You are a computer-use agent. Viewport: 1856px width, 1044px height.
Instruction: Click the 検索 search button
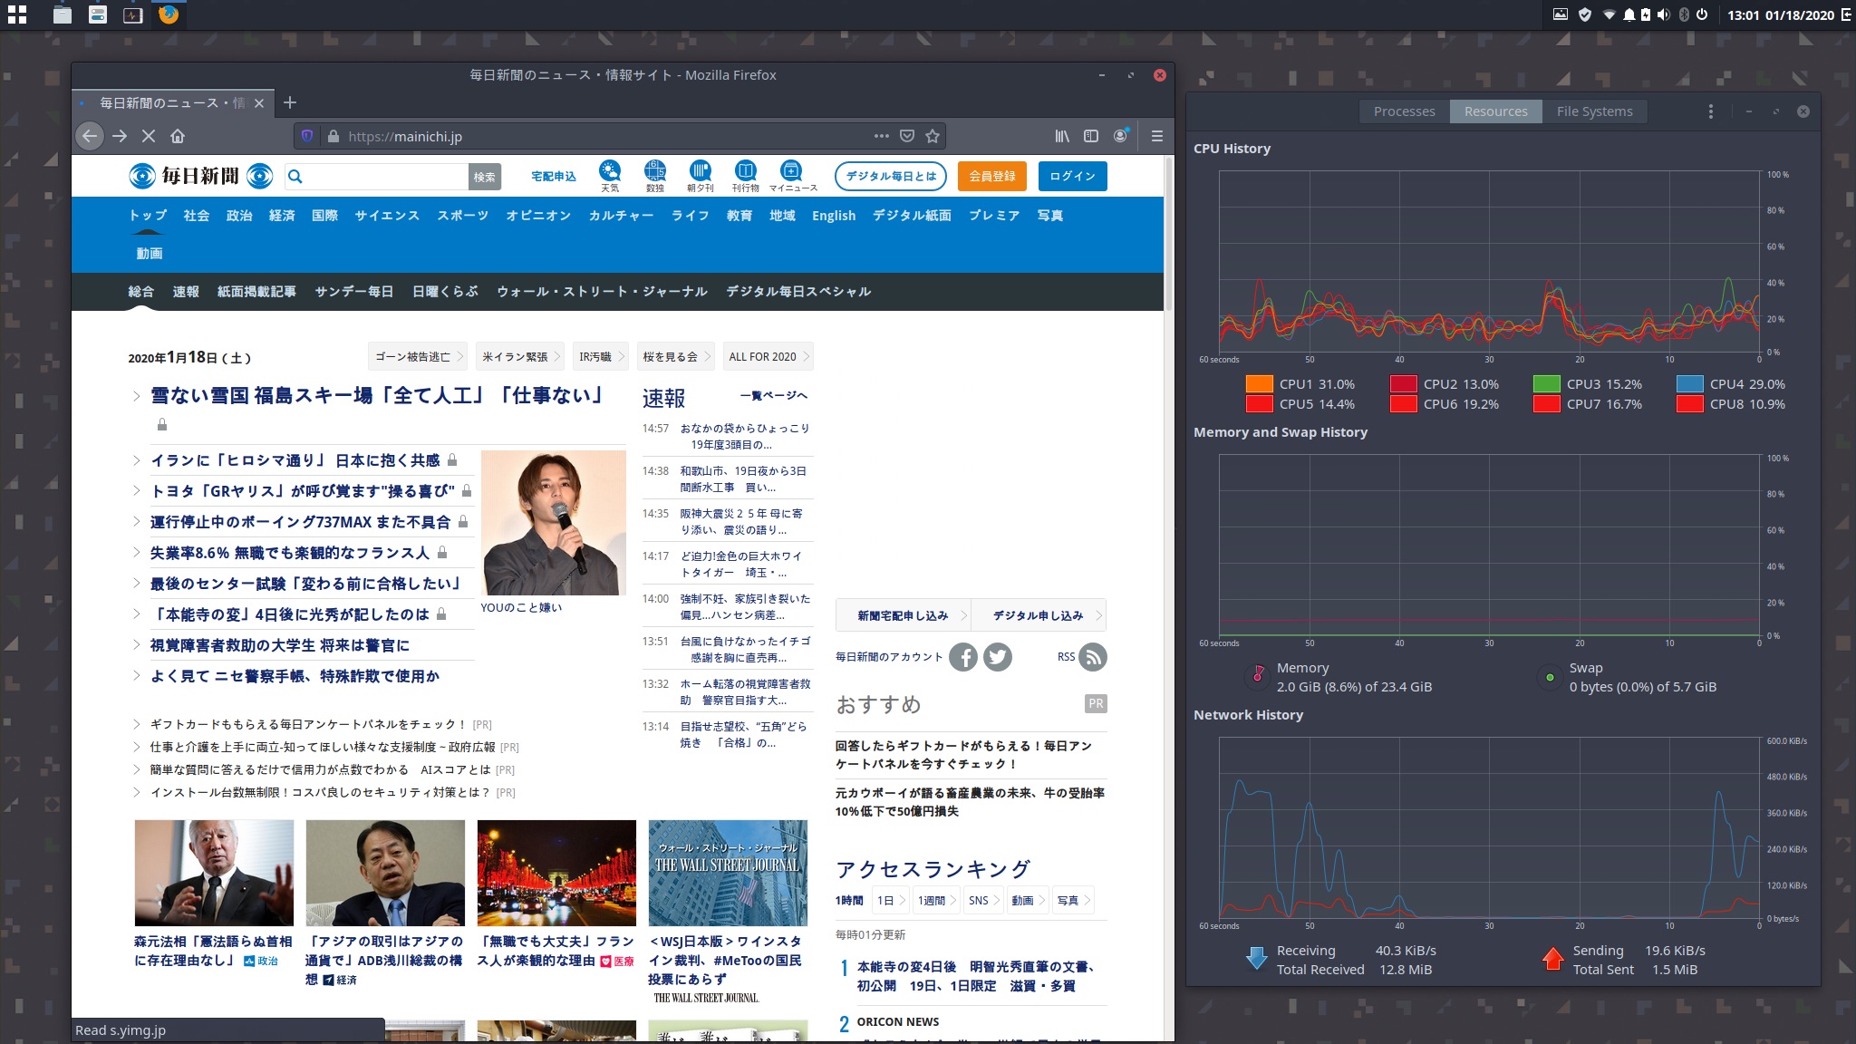(x=485, y=177)
